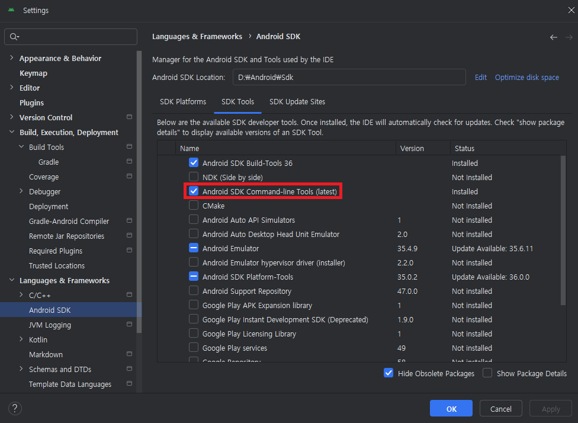Expand the Debugger node
This screenshot has height=423, width=578.
pyautogui.click(x=21, y=191)
